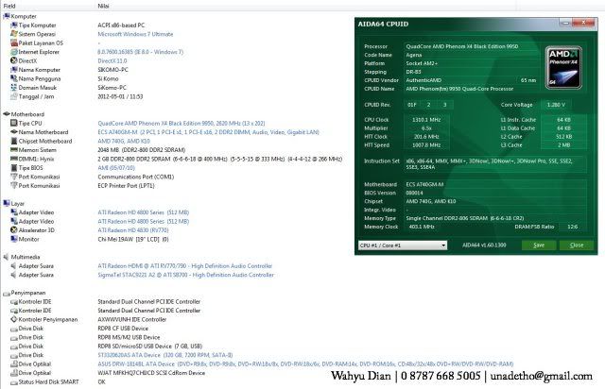Click the Layar section icon
This screenshot has height=389, width=605.
pyautogui.click(x=7, y=203)
